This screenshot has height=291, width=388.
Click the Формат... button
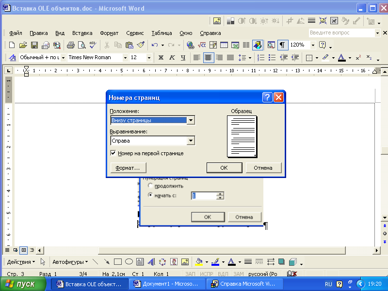[128, 168]
